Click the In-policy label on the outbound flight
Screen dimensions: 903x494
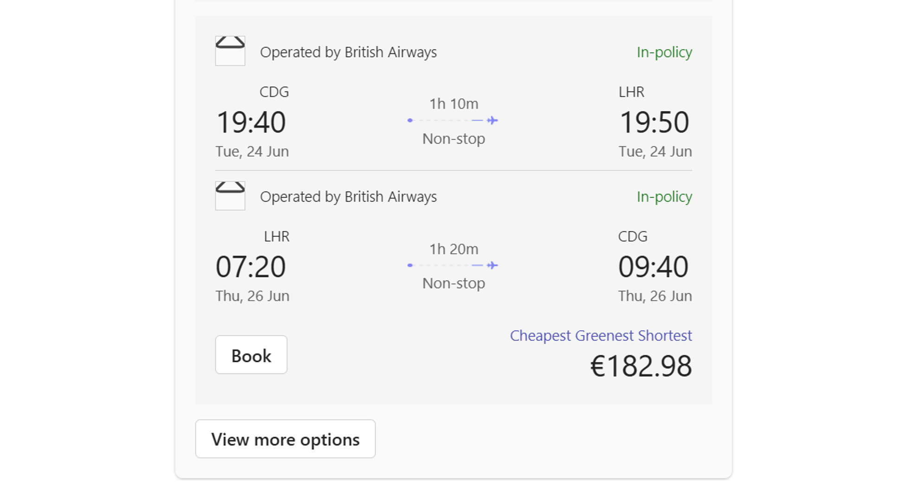(664, 52)
